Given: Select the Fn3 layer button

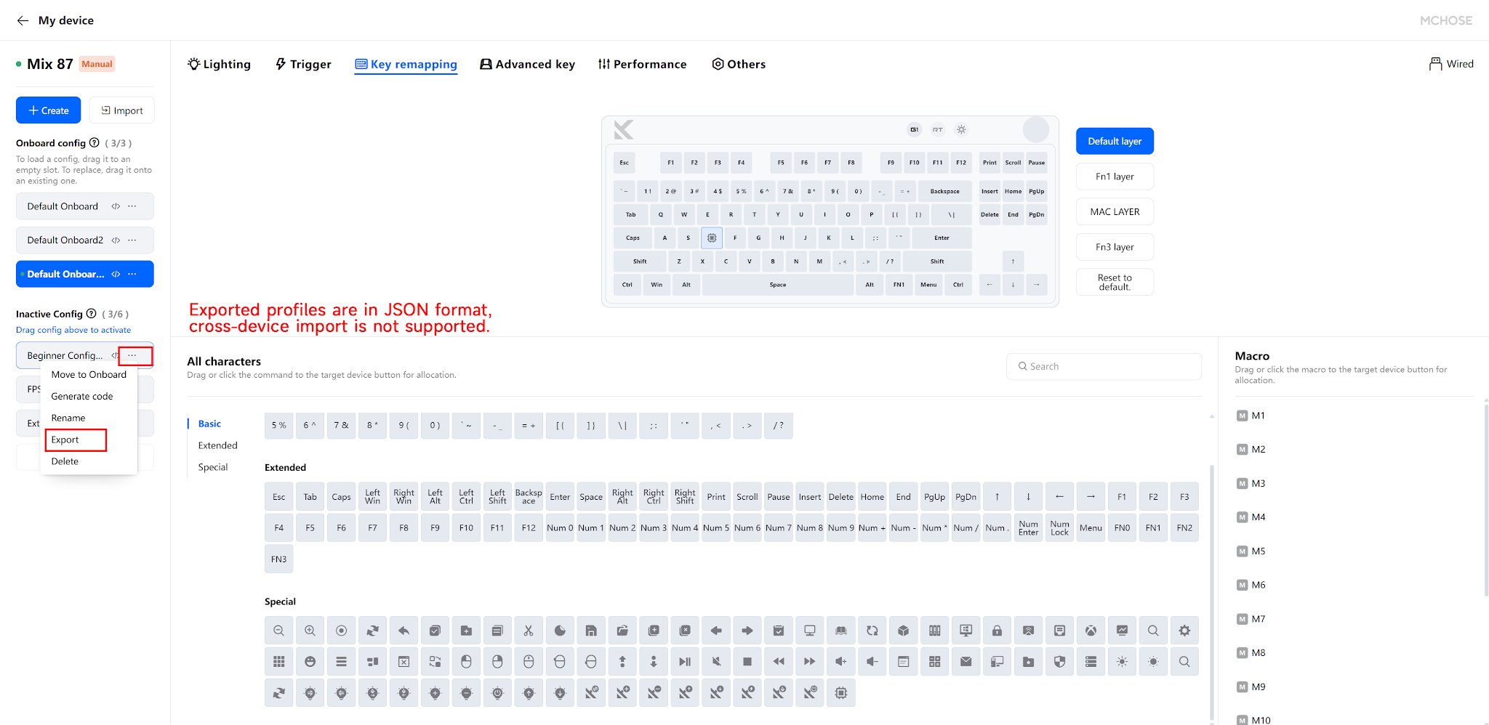Looking at the screenshot, I should 1115,247.
